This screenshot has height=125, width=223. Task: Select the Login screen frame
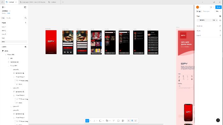pos(68,43)
